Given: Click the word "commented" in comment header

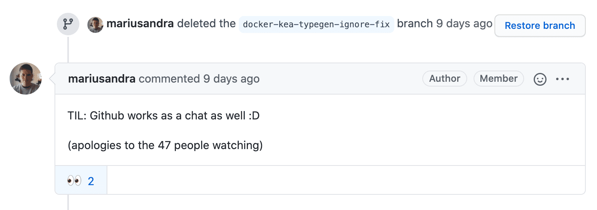Looking at the screenshot, I should [x=169, y=79].
